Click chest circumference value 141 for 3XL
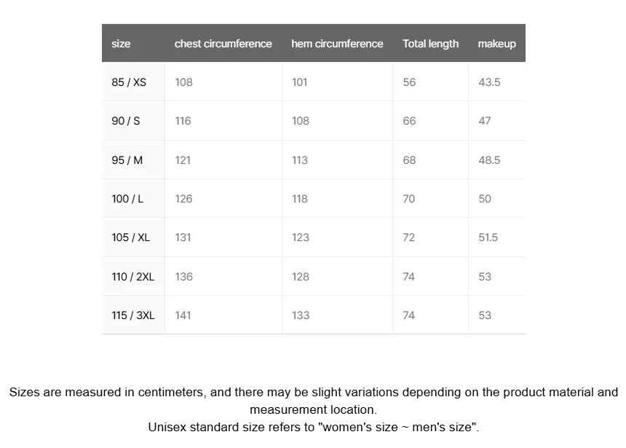Viewport: 626px width, 448px height. pyautogui.click(x=183, y=315)
